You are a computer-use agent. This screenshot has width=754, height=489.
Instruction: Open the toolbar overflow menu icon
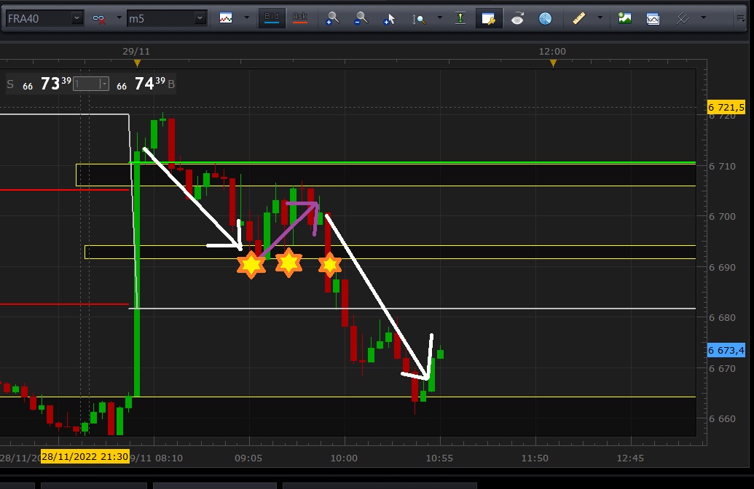pyautogui.click(x=741, y=18)
